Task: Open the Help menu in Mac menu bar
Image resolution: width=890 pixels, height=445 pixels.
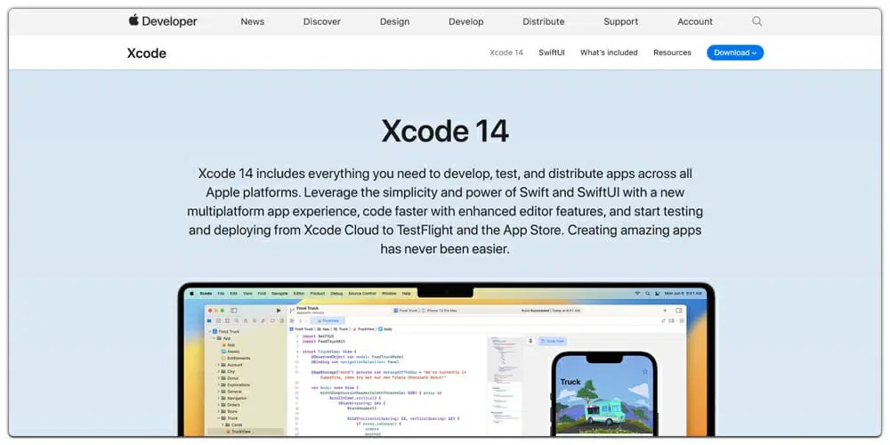Action: point(406,294)
